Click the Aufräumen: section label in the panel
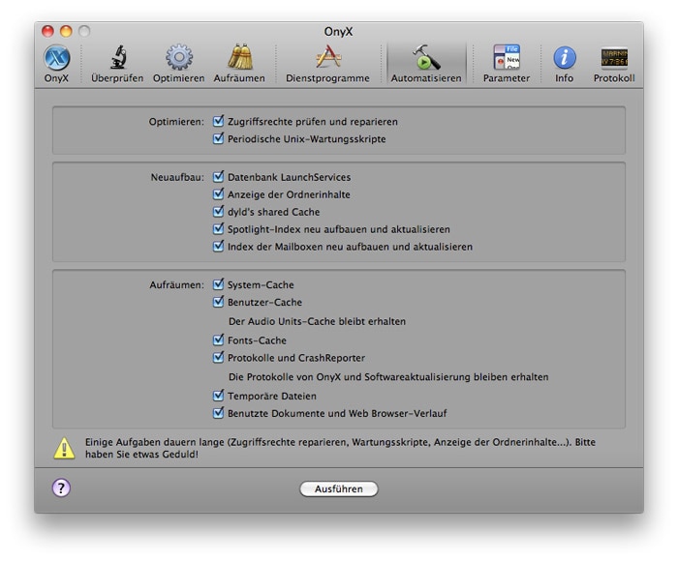Viewport: 678px width, 561px height. pos(177,284)
